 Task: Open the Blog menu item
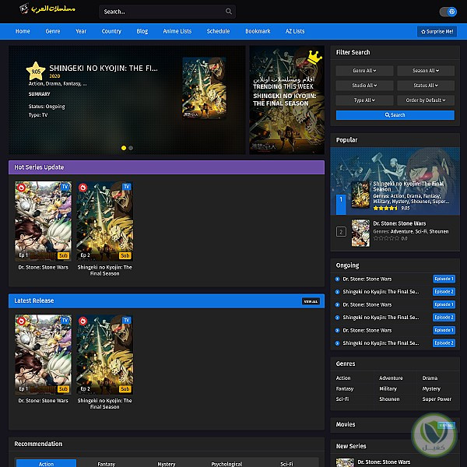click(142, 31)
